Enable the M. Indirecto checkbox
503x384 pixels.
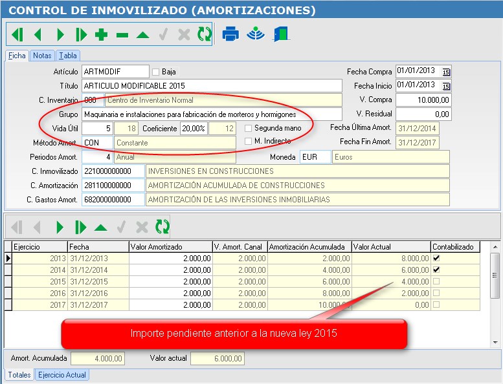pyautogui.click(x=248, y=142)
